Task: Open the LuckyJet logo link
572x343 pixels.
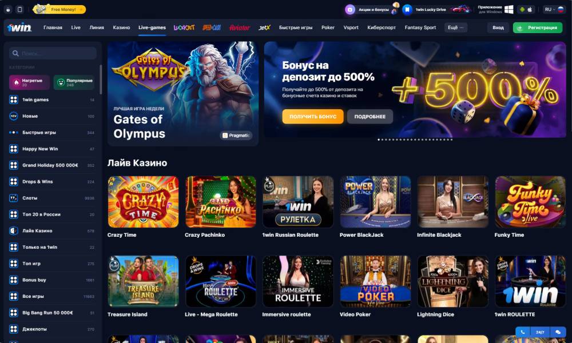Action: coord(184,27)
